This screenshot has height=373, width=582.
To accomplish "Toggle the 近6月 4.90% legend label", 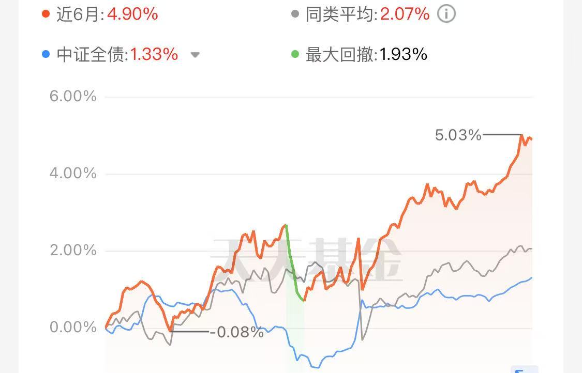I will click(x=107, y=14).
